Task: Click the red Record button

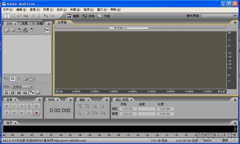Action: [x=37, y=113]
